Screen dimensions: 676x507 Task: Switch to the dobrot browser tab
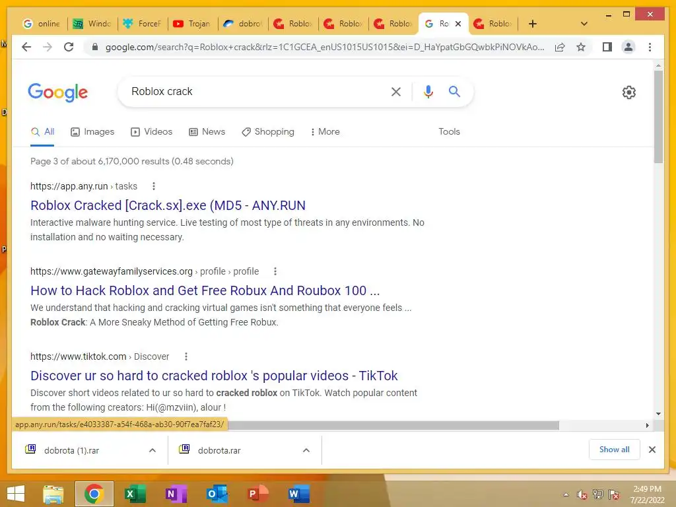pos(243,24)
